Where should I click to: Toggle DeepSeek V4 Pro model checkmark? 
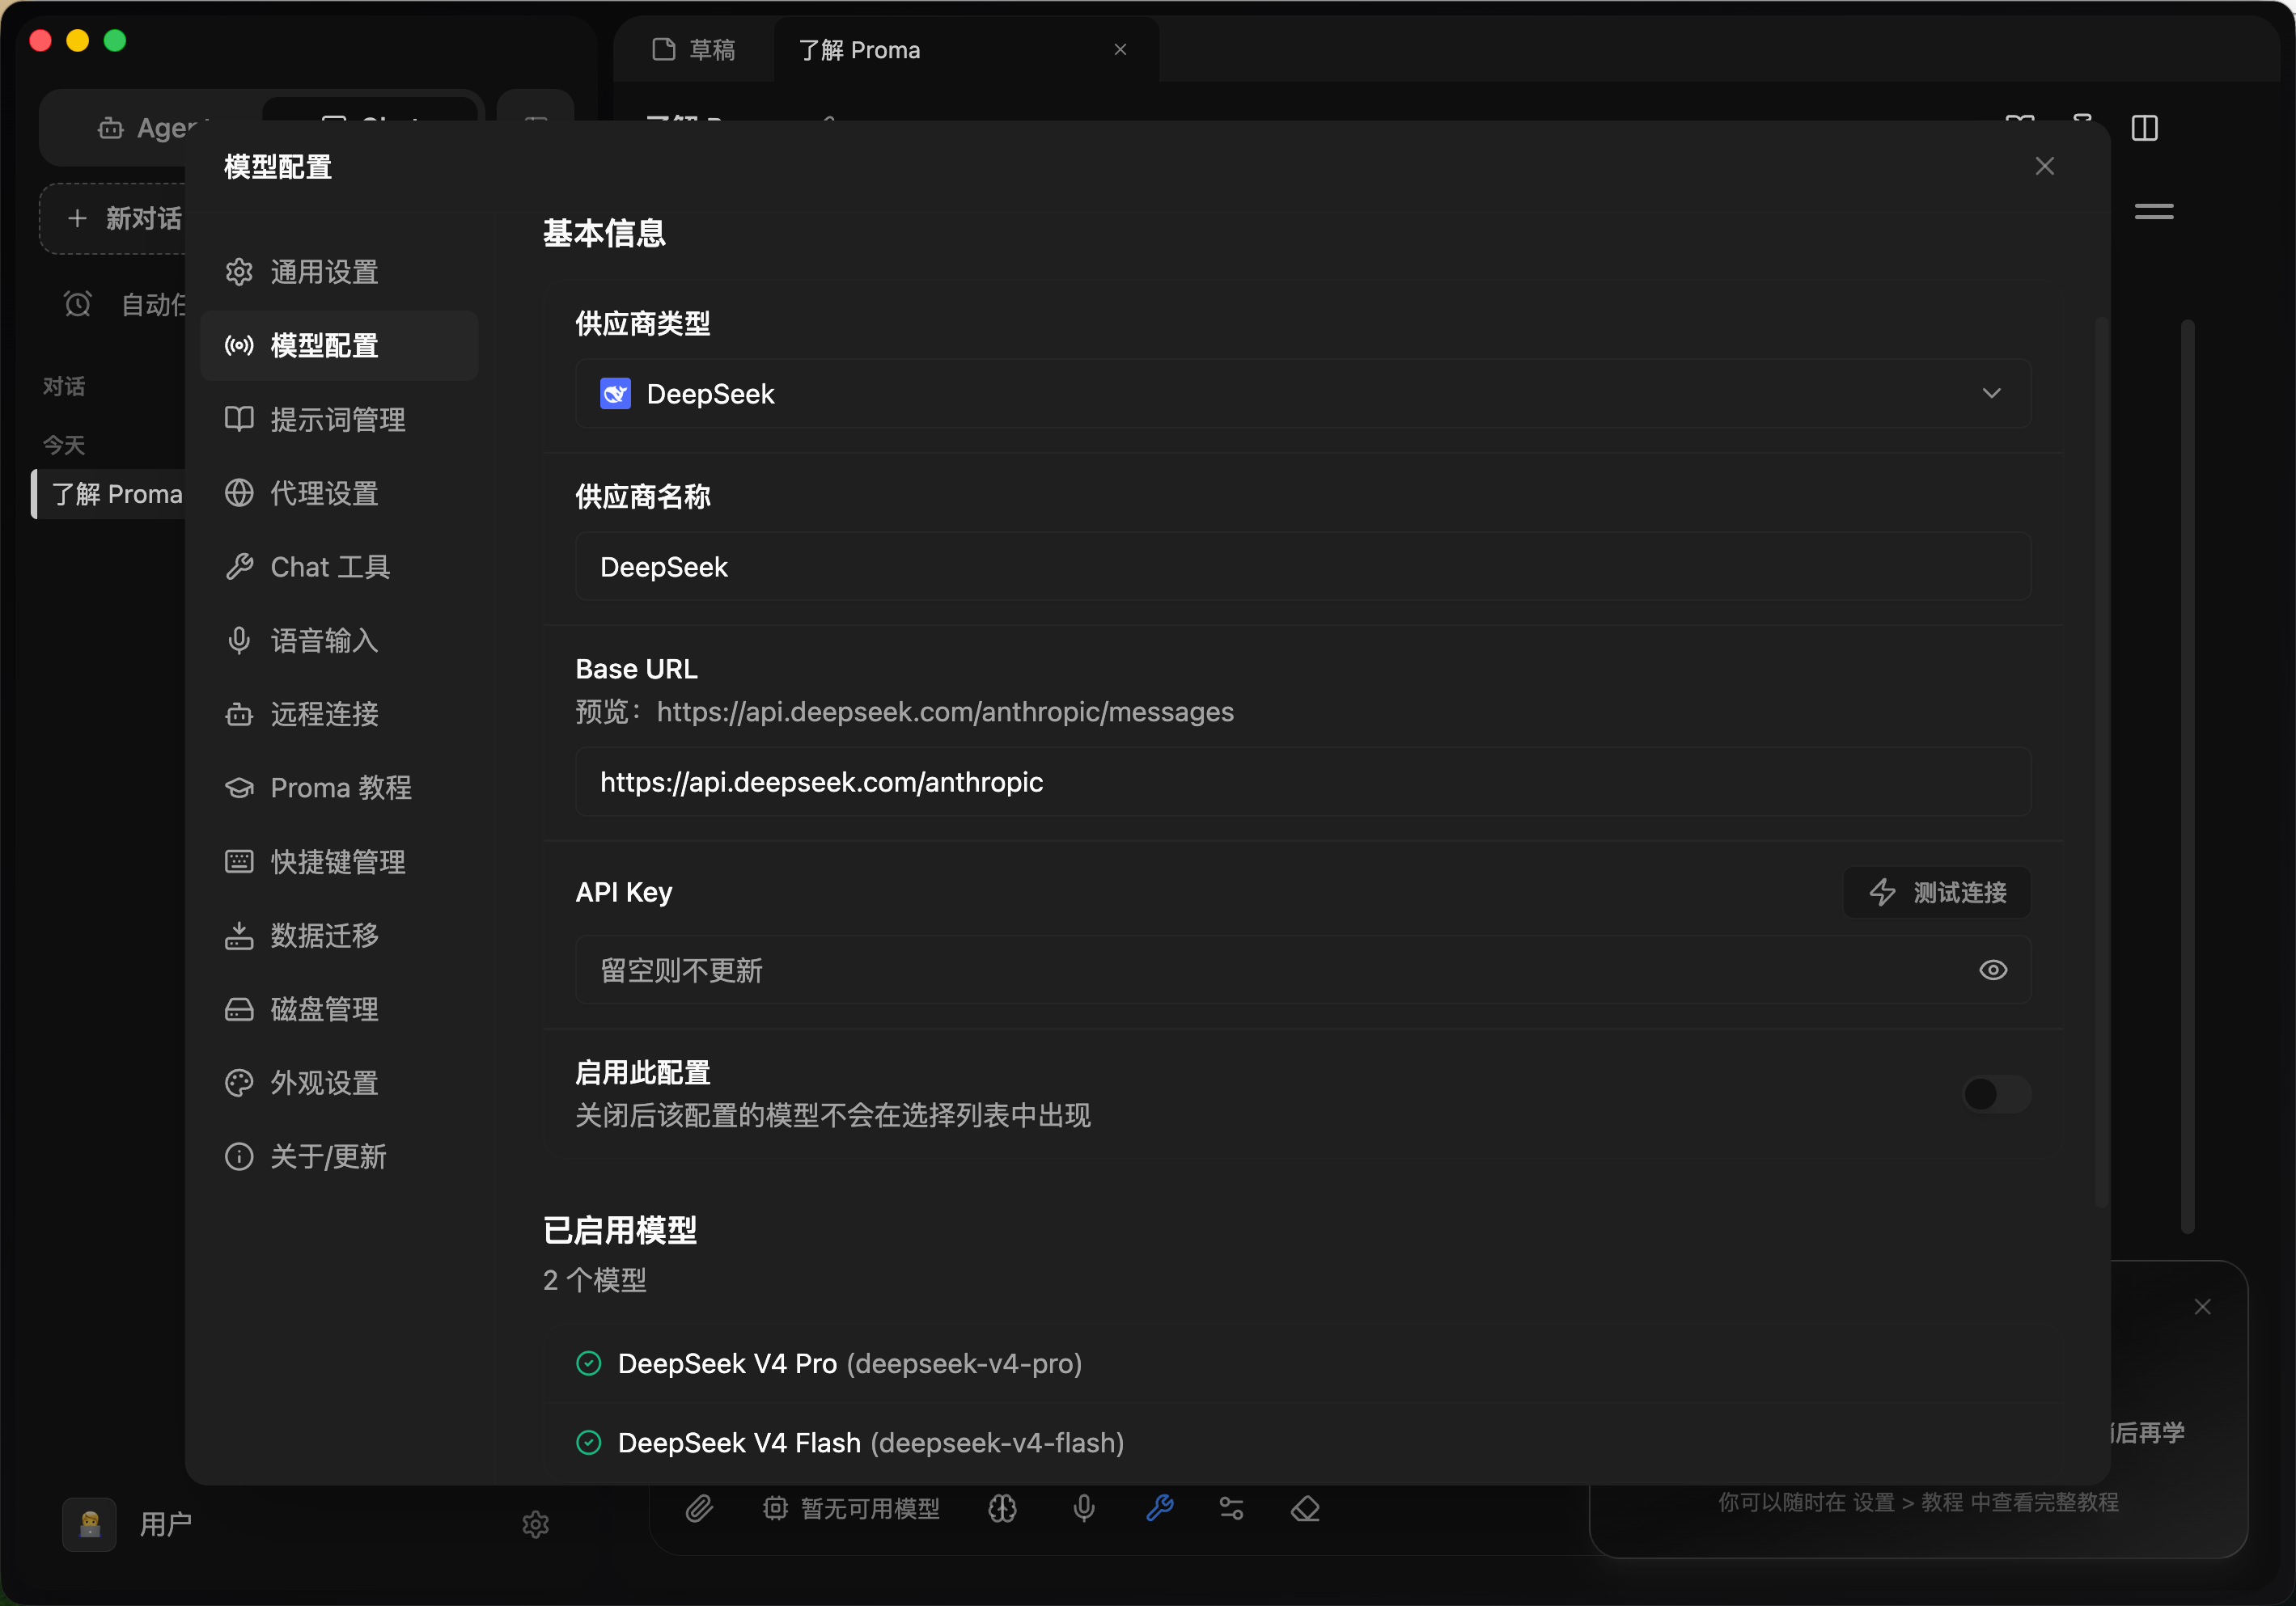point(589,1363)
